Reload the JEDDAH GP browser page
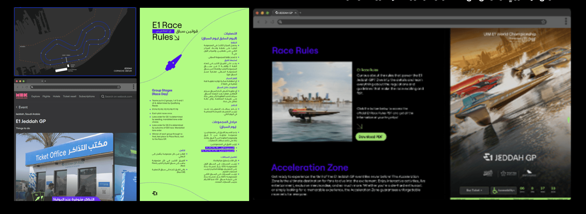The width and height of the screenshot is (586, 214). (273, 22)
